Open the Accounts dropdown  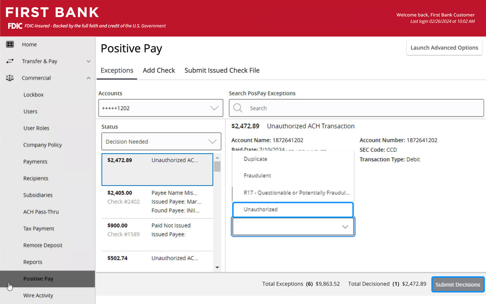[161, 108]
